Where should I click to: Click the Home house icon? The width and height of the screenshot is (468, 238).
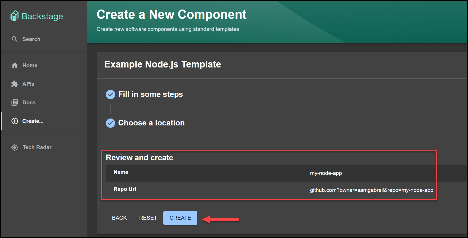(15, 65)
